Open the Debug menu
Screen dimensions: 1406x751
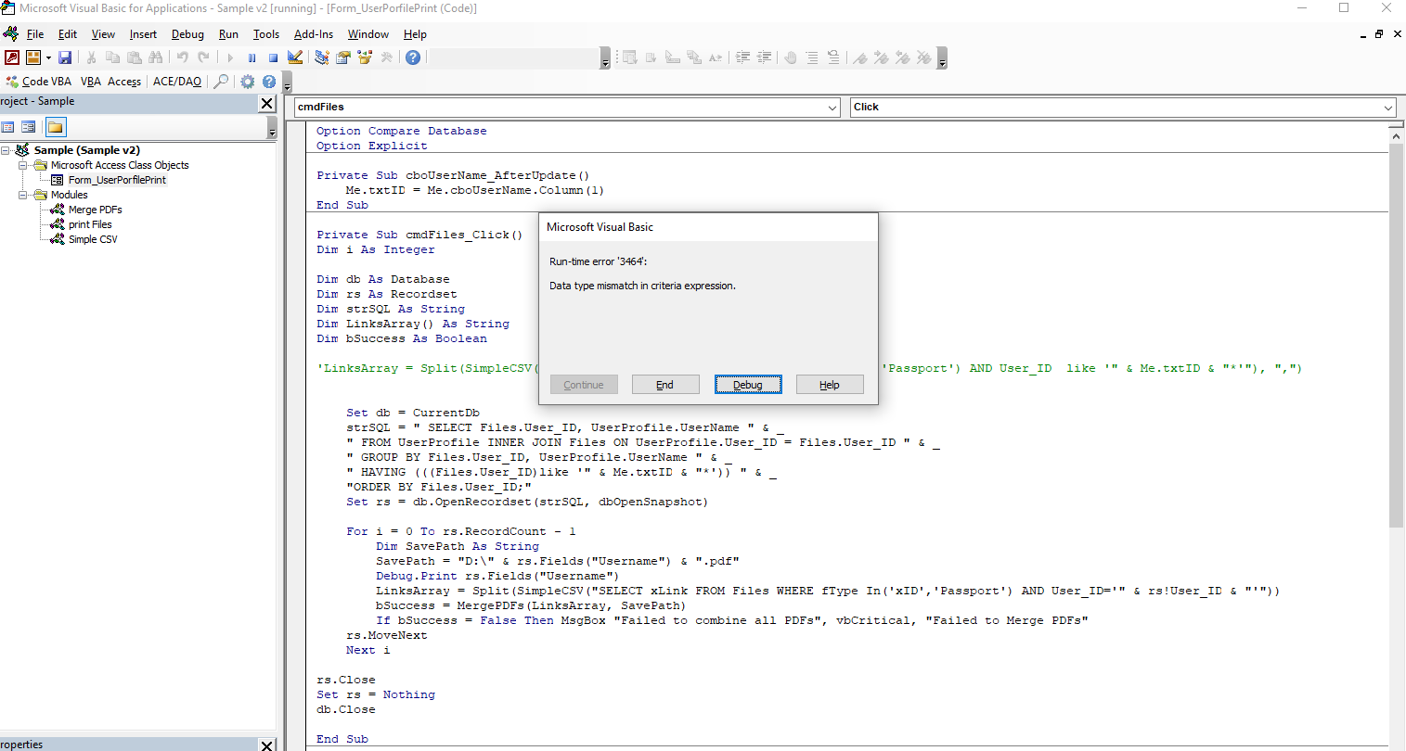187,34
